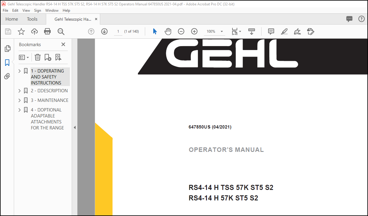Choose the Selection arrow tool

pos(155,31)
